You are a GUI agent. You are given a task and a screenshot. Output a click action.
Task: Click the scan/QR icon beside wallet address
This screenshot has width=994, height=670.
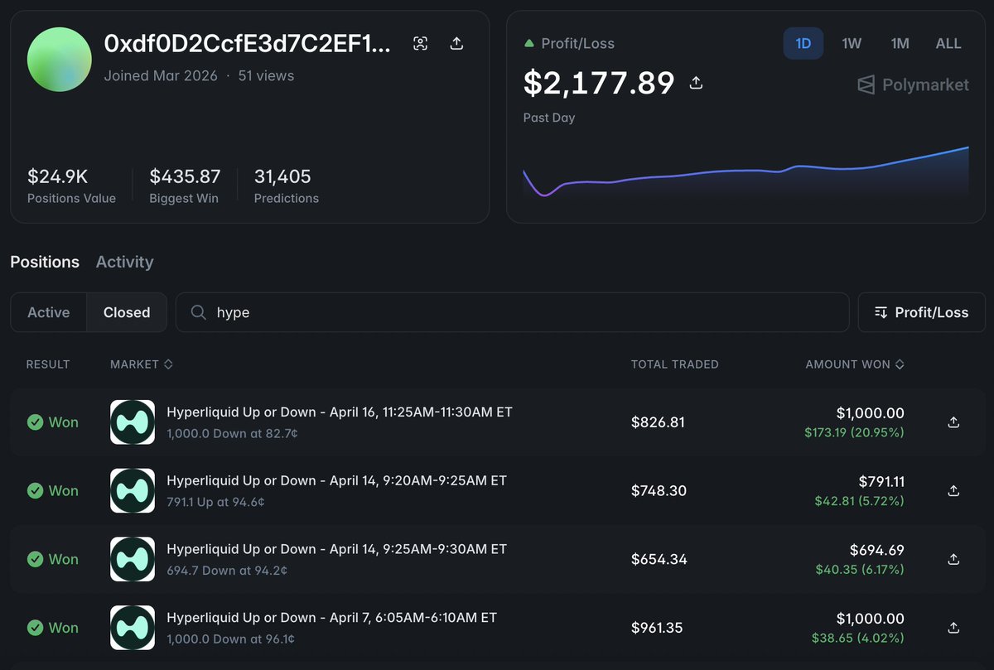click(421, 44)
